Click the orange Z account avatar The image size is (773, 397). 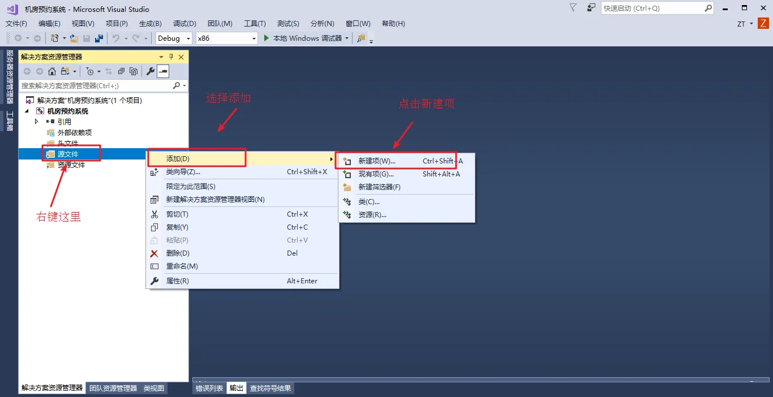(x=763, y=23)
